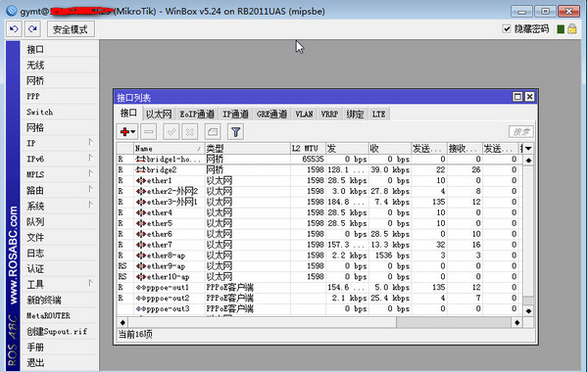
Task: Switch to the LTE tab
Action: [x=378, y=115]
